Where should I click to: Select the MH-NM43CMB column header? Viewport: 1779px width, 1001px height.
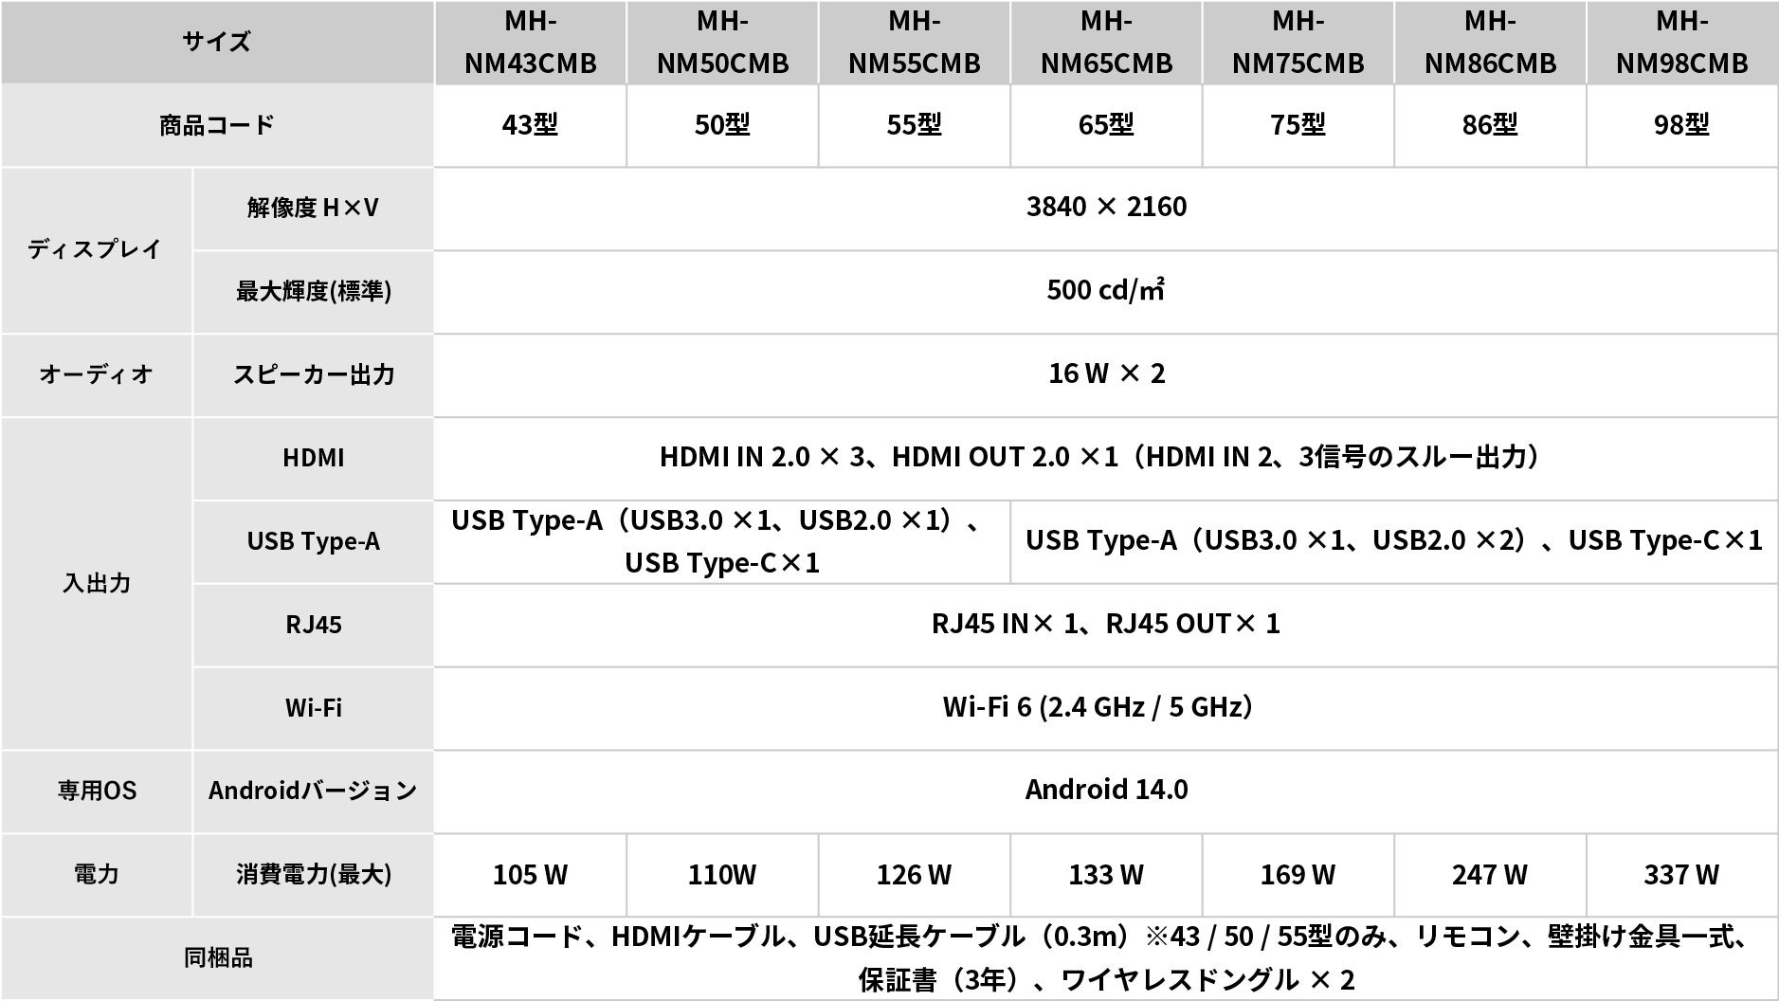pyautogui.click(x=531, y=43)
